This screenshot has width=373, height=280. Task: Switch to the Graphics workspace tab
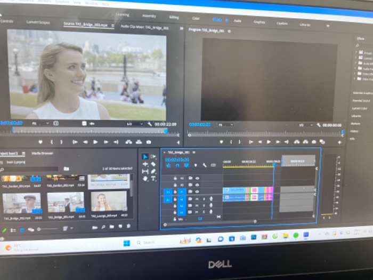click(x=260, y=22)
